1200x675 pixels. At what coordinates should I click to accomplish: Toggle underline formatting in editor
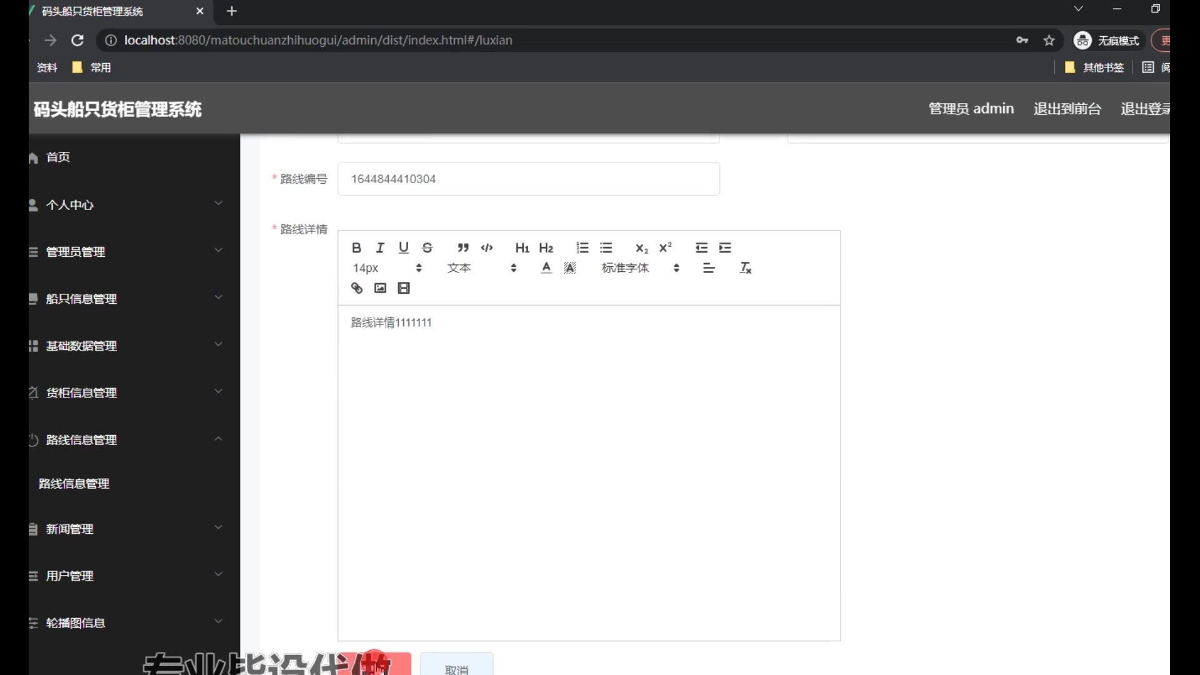[x=404, y=248]
